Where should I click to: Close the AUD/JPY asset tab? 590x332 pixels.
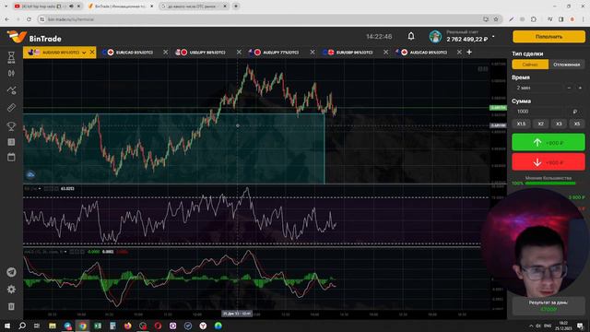coord(313,53)
